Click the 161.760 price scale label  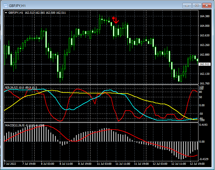pos(205,84)
